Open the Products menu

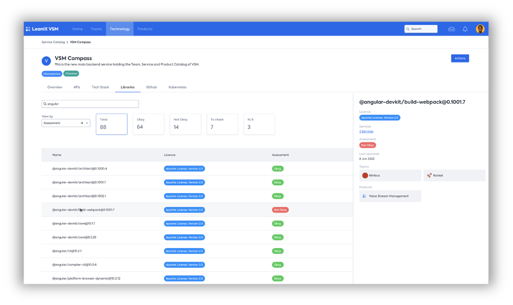tap(145, 29)
